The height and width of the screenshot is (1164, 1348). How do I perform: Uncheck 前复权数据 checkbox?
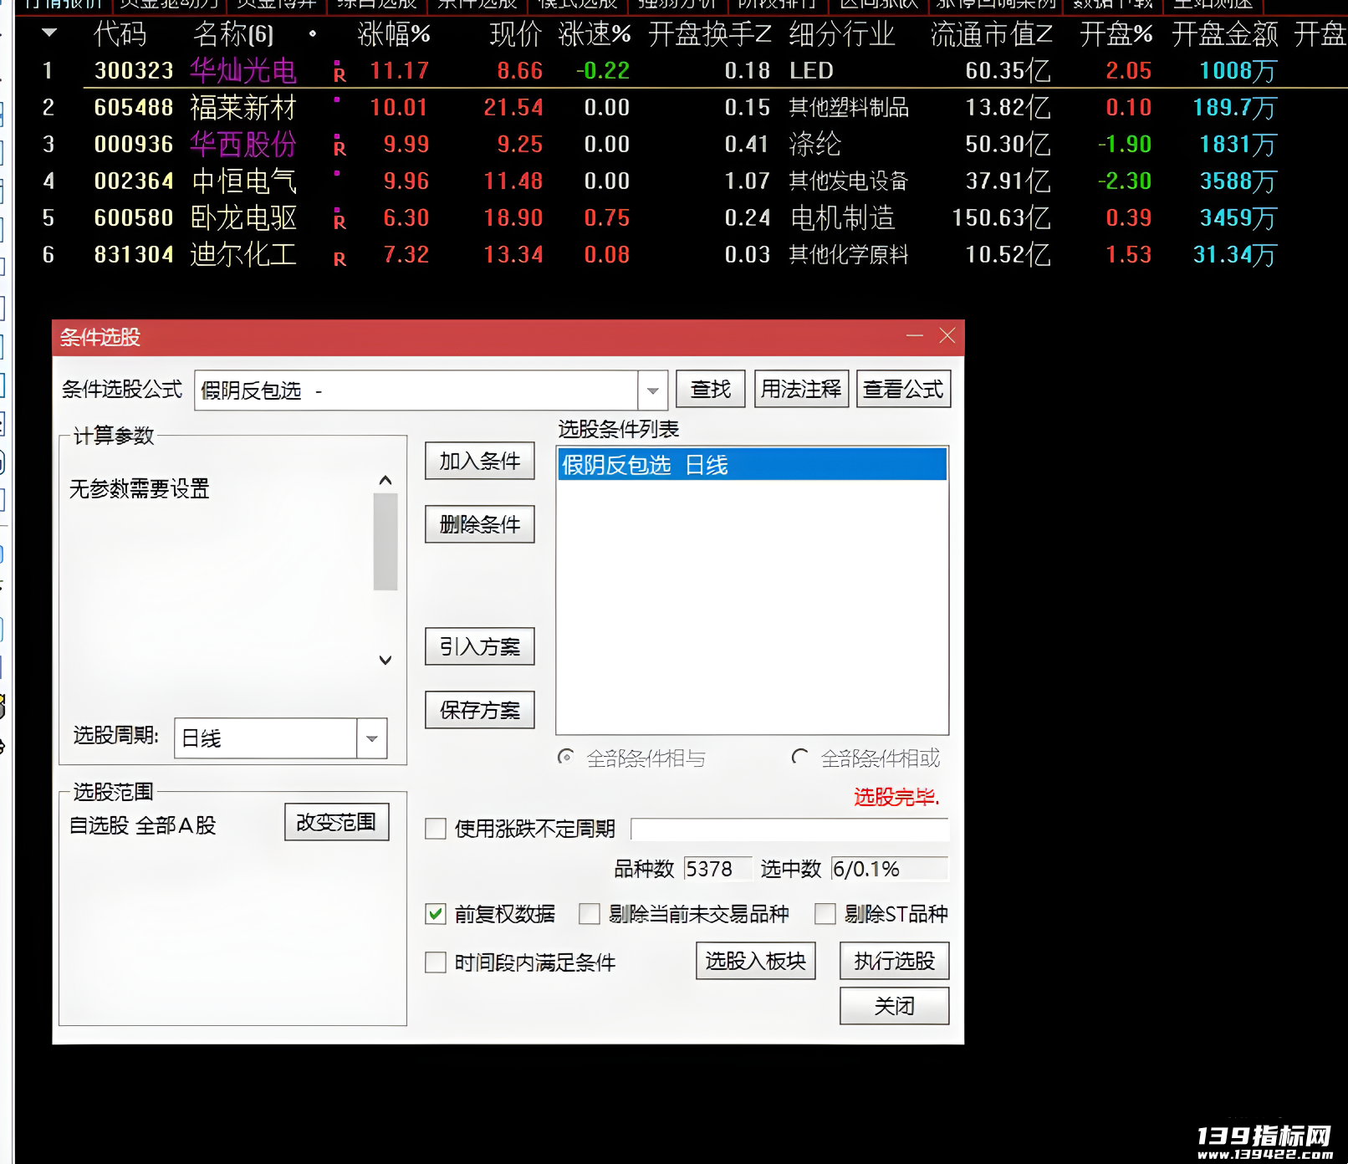click(x=436, y=914)
